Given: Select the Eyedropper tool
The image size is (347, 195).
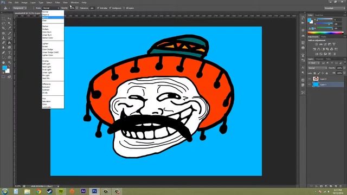Looking at the screenshot, I should [x=10, y=28].
